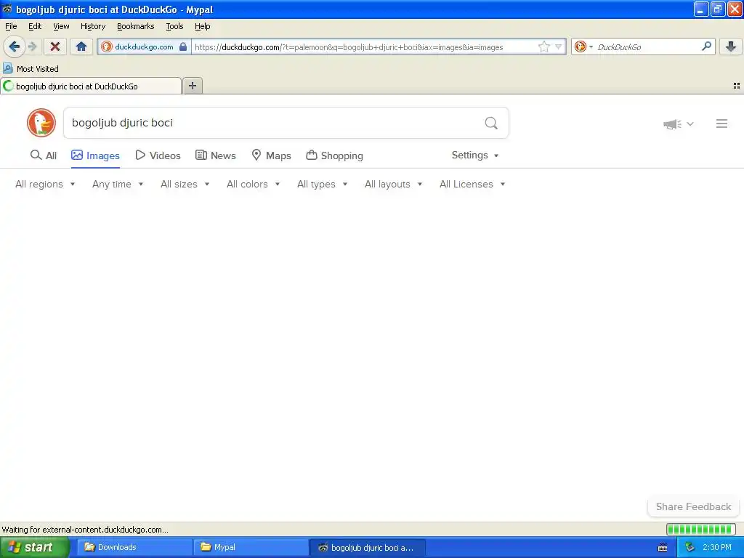Image resolution: width=744 pixels, height=558 pixels.
Task: Open the History menu
Action: tap(93, 26)
